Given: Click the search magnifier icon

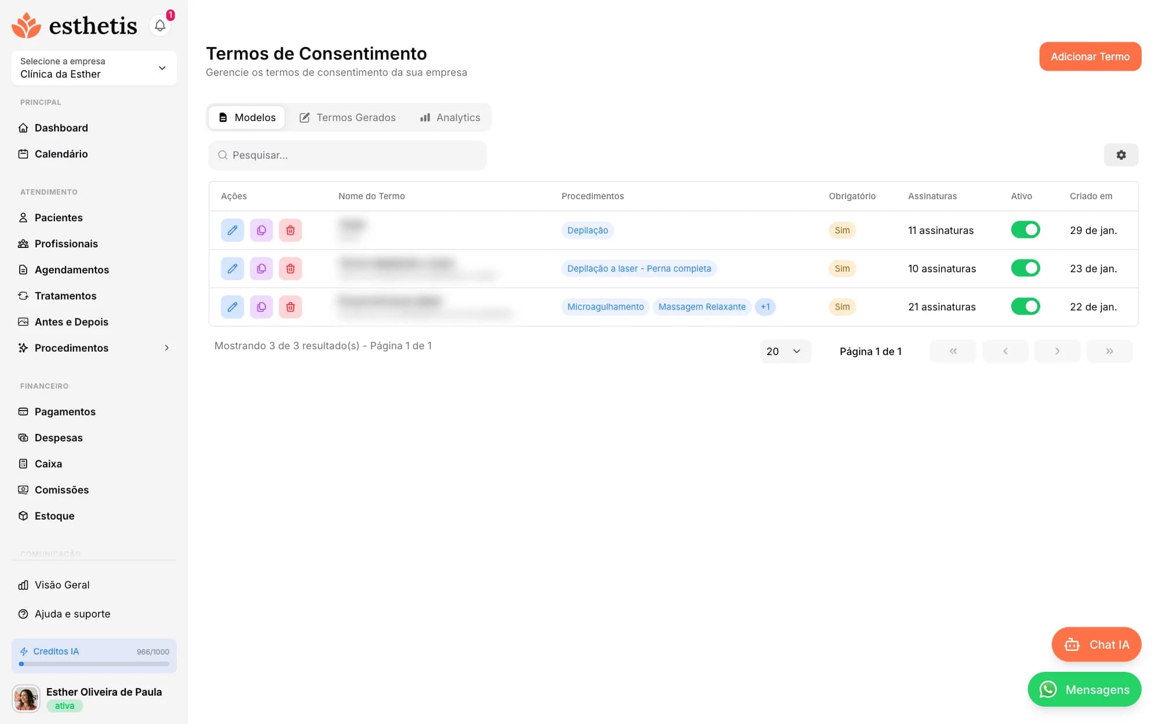Looking at the screenshot, I should [x=223, y=155].
